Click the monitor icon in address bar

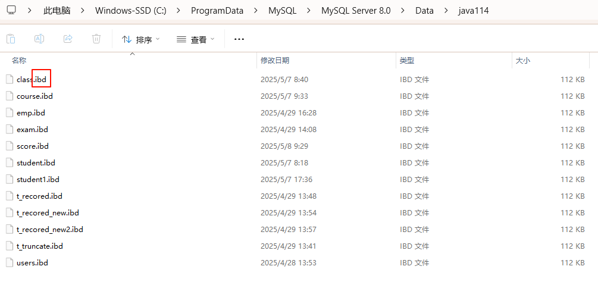click(x=11, y=10)
